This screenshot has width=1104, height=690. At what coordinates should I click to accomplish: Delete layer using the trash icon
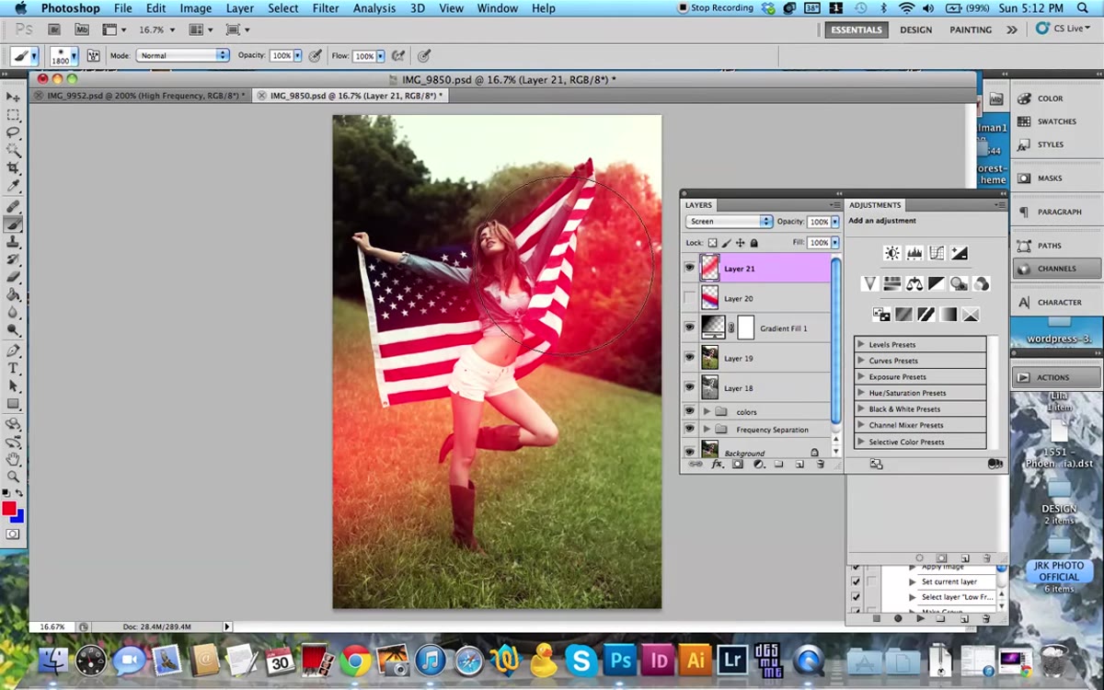[x=821, y=465]
